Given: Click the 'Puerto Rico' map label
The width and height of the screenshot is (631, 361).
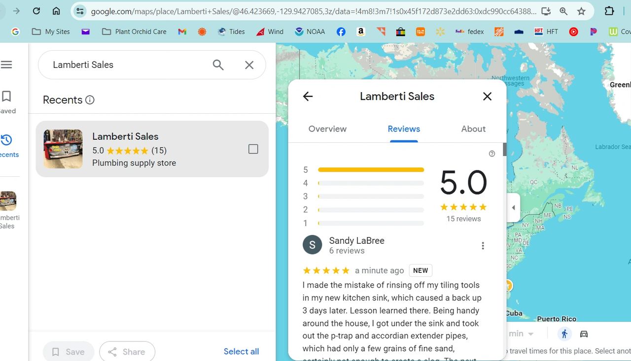Looking at the screenshot, I should pyautogui.click(x=557, y=319).
